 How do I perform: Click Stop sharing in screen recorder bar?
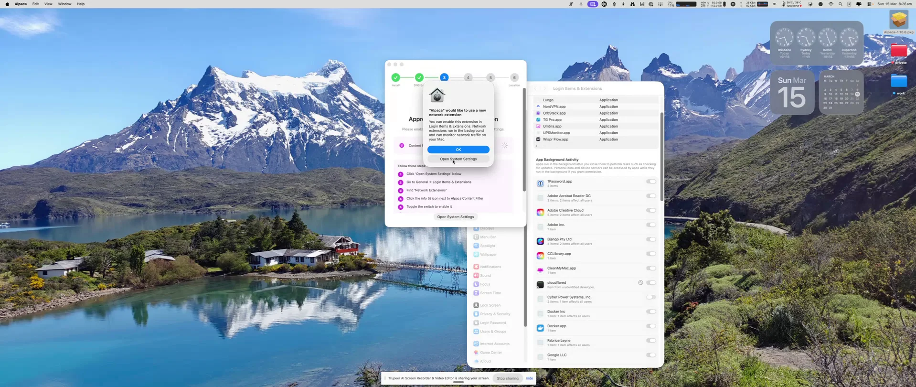(507, 378)
